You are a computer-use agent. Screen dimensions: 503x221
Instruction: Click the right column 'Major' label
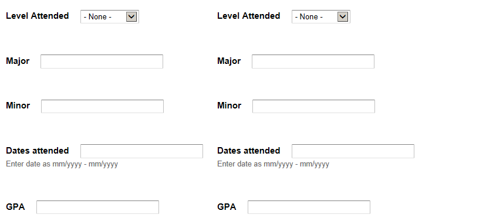229,61
